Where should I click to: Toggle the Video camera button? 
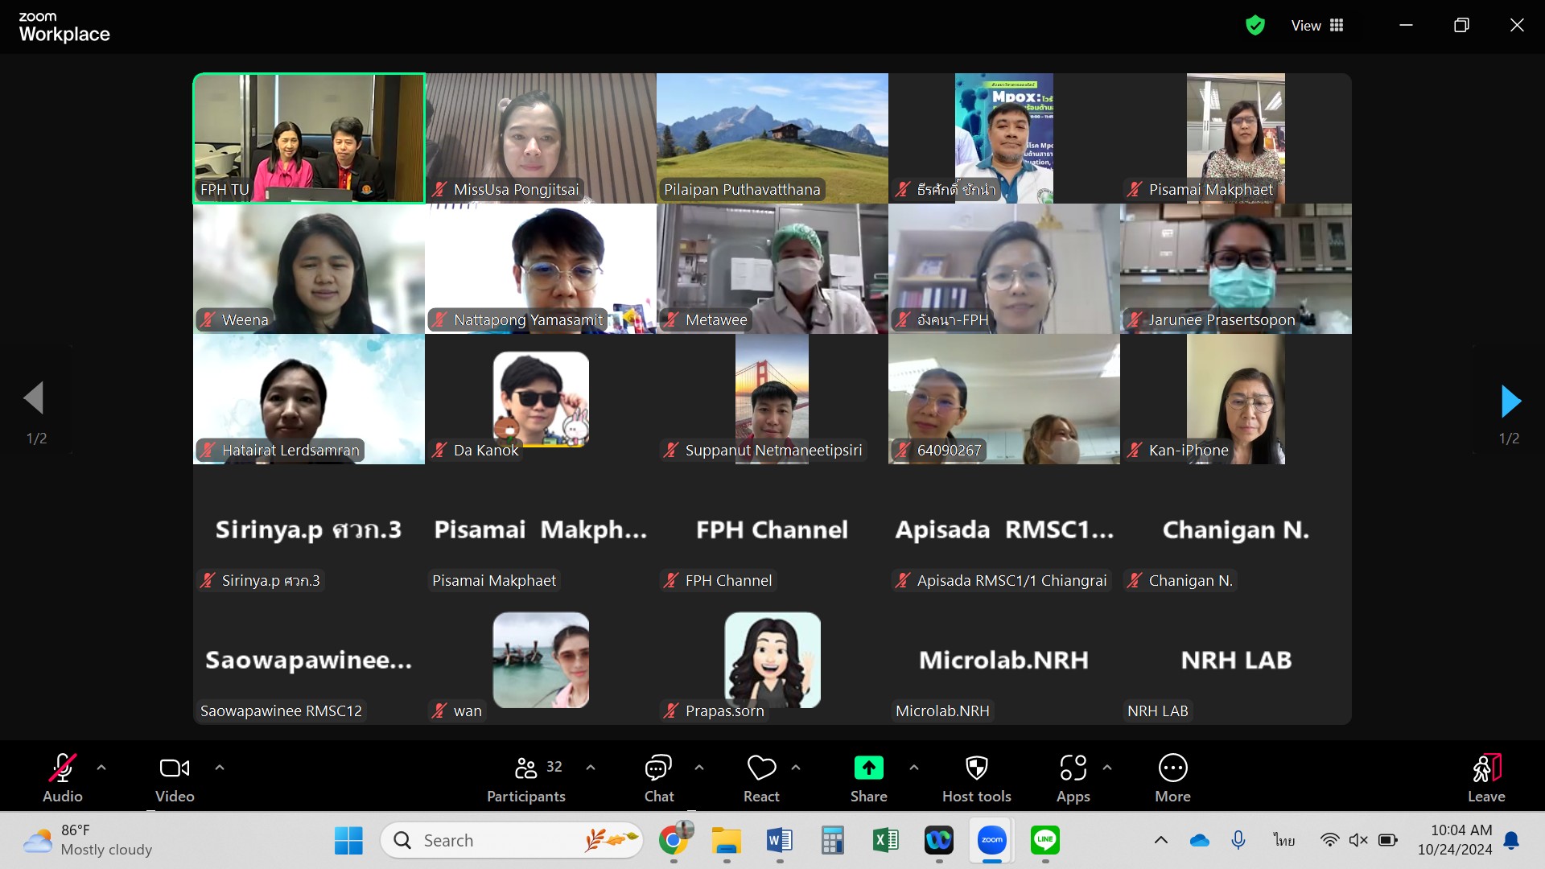(175, 768)
